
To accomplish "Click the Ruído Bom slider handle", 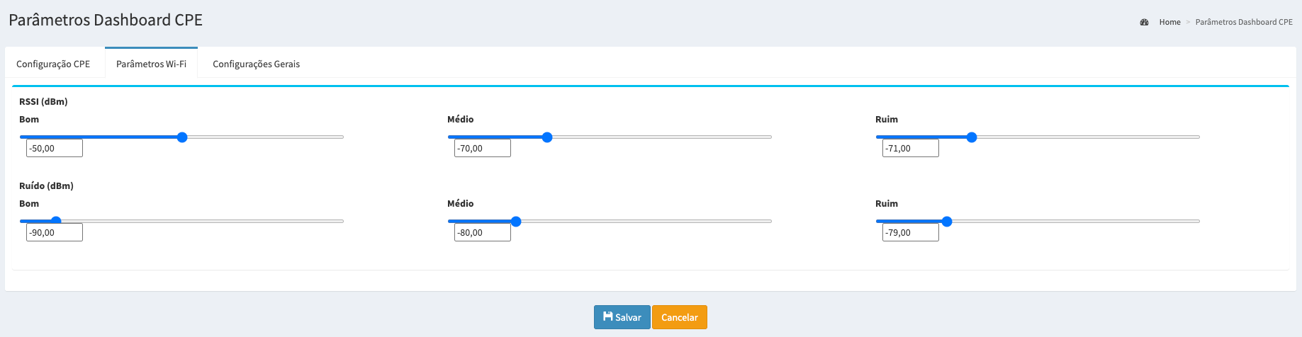I will click(x=56, y=222).
